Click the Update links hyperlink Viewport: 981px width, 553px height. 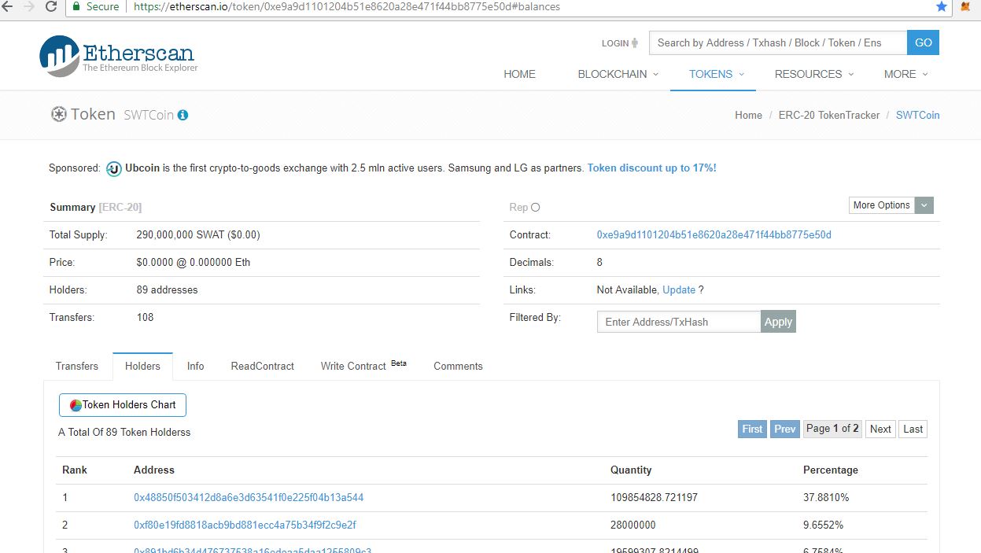click(679, 290)
